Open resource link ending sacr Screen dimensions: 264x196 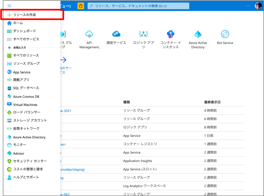63,144
